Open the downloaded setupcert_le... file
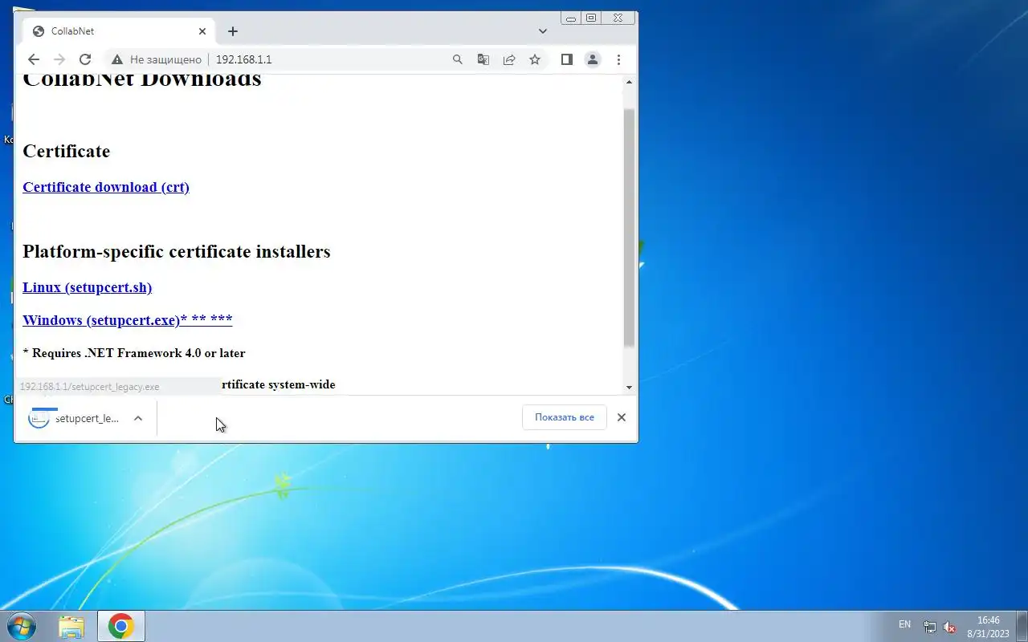The height and width of the screenshot is (642, 1028). coord(74,418)
